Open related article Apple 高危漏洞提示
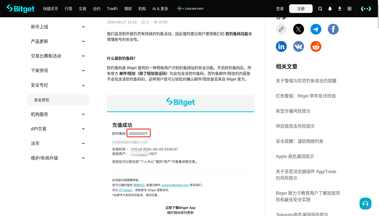 coord(295,156)
